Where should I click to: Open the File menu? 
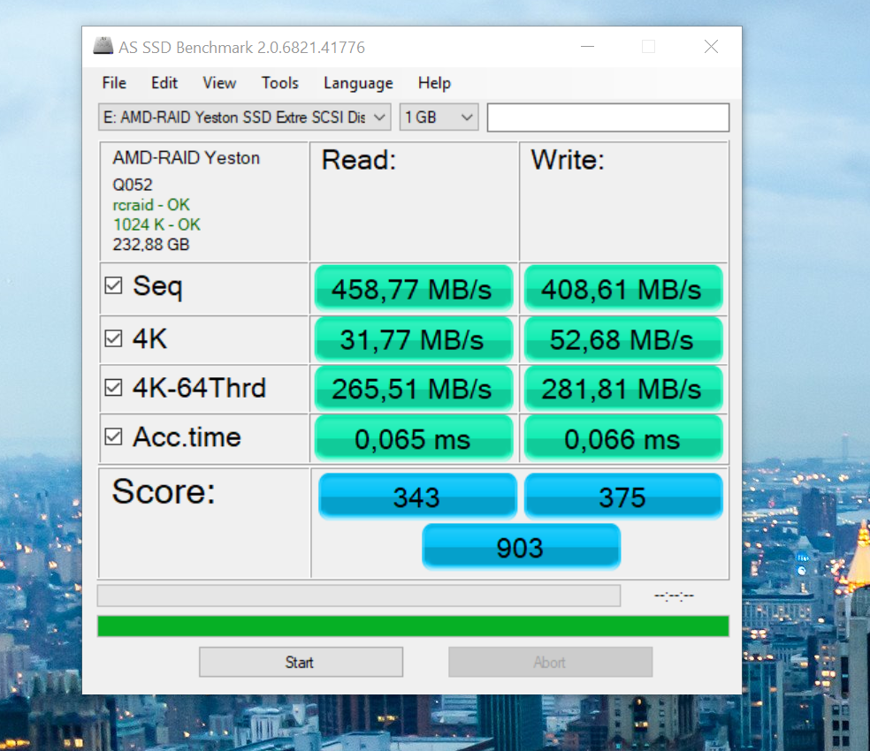click(113, 83)
